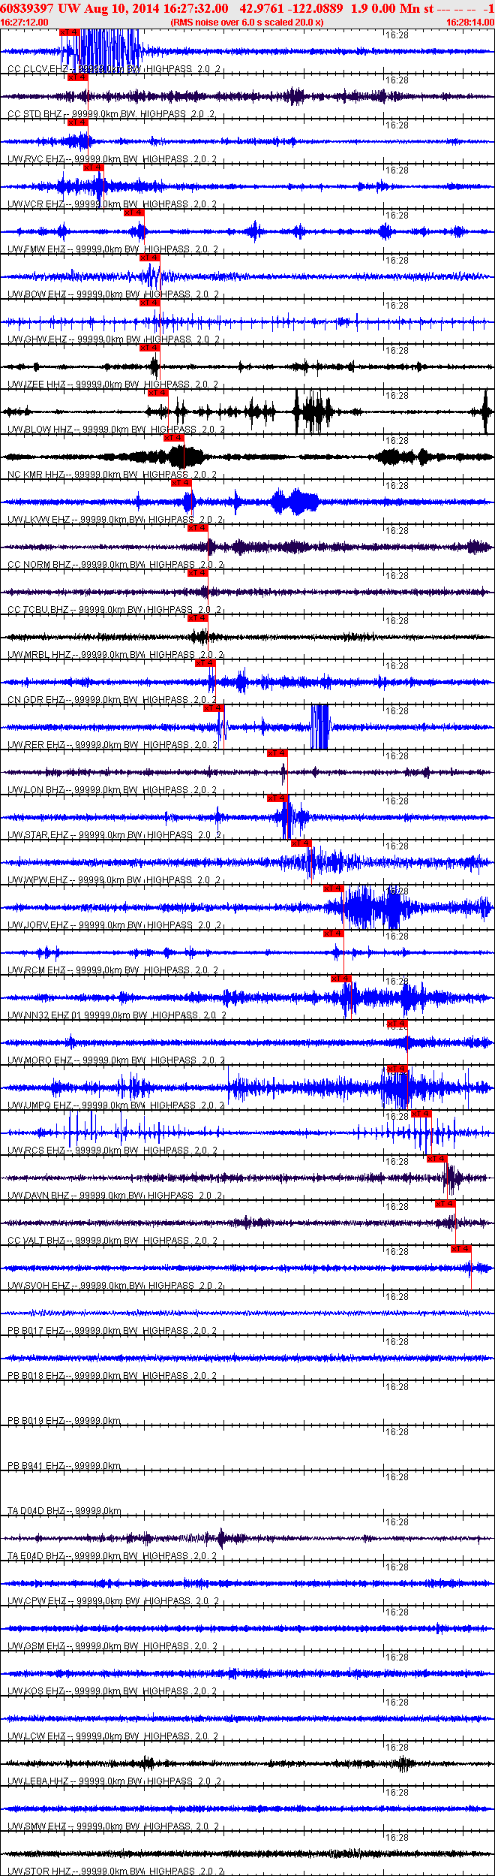This screenshot has height=1876, width=495.
Task: Click the red pick marker on UW.VCR.EHZ trace
Action: point(94,167)
